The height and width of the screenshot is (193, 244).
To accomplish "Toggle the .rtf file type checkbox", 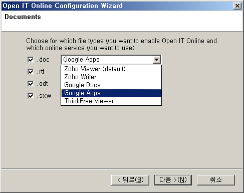I will 31,72.
